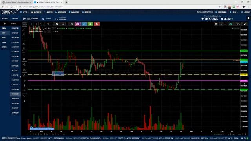Select the LTC/USD market row

point(15,75)
